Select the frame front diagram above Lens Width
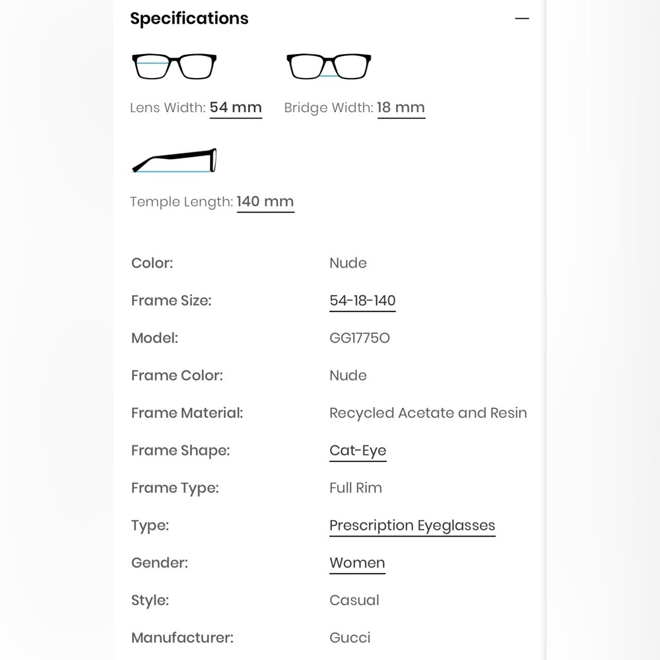660x660 pixels. (x=174, y=64)
